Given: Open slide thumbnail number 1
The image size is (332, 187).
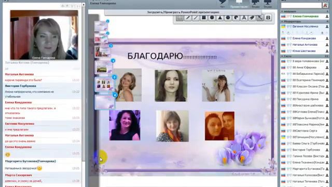Looking at the screenshot, I should point(101,26).
